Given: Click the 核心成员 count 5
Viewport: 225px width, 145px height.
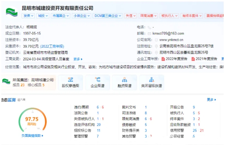Looking at the screenshot, I should tap(43, 85).
